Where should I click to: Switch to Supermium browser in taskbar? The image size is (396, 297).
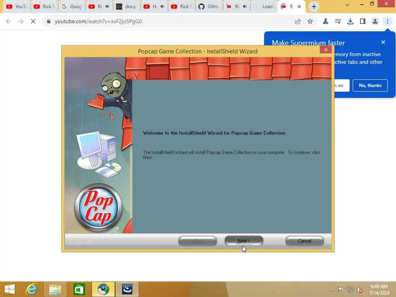pyautogui.click(x=103, y=289)
